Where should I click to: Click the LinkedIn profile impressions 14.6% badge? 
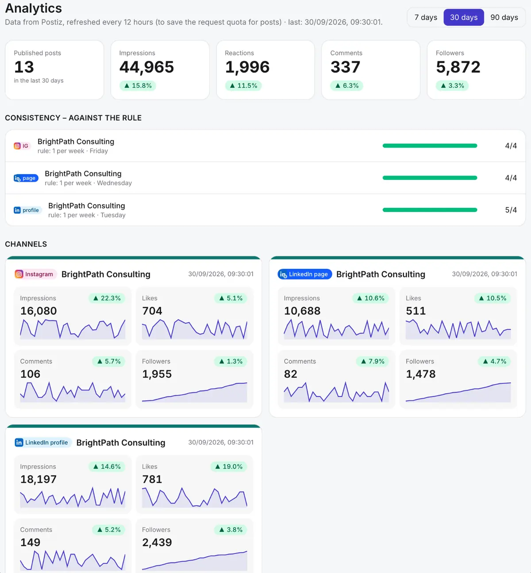coord(107,467)
